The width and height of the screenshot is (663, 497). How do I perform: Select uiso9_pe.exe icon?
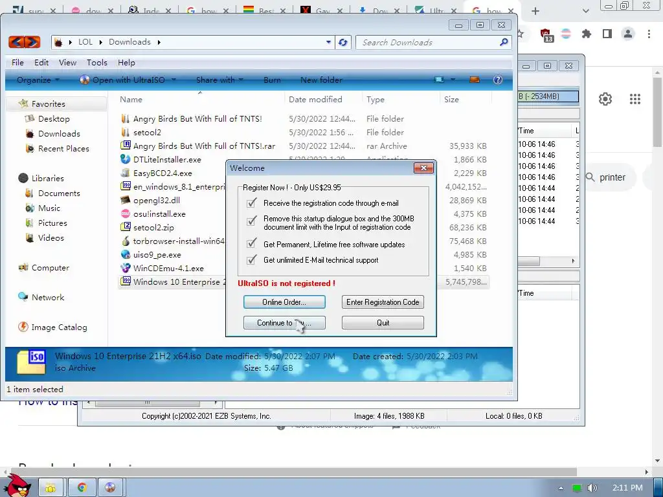(x=125, y=254)
